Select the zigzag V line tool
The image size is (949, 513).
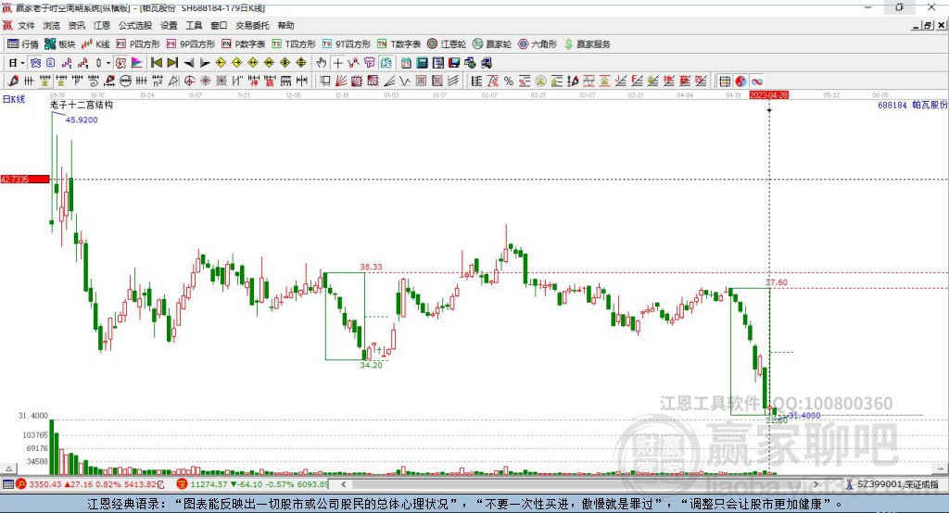(x=404, y=81)
